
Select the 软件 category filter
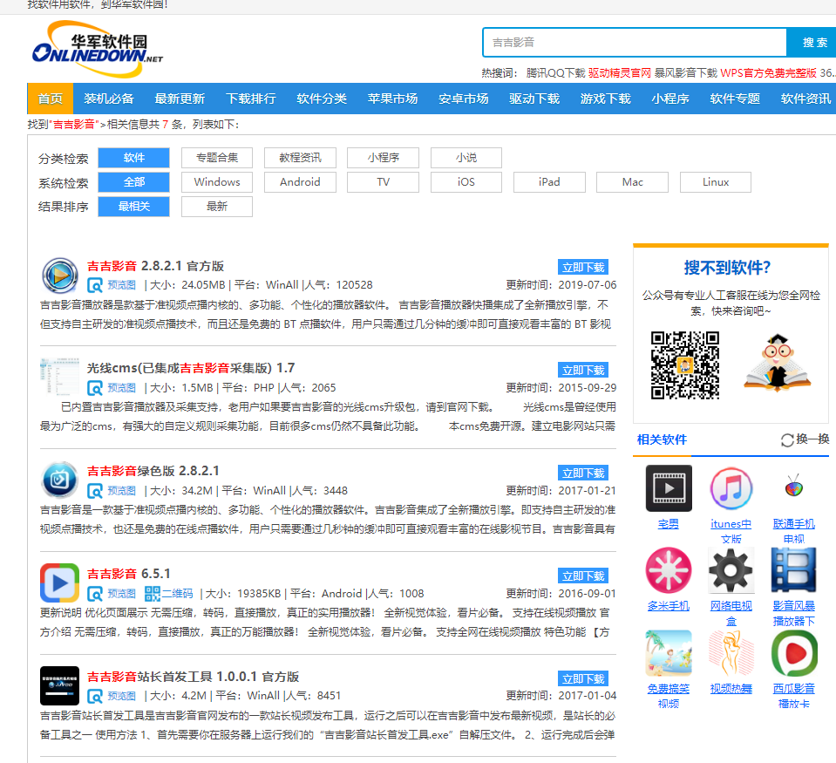tap(134, 158)
